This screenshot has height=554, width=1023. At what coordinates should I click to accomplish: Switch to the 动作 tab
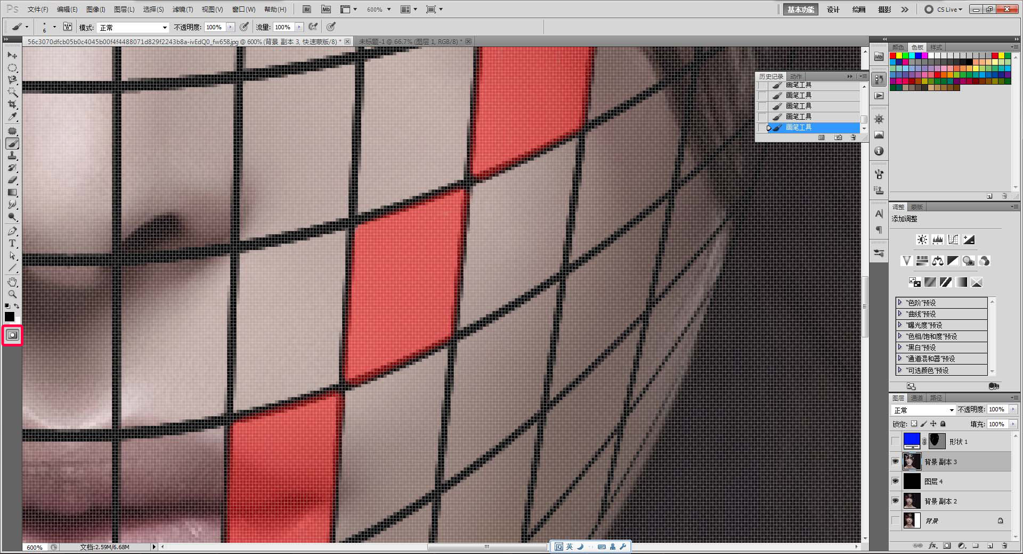(x=796, y=77)
